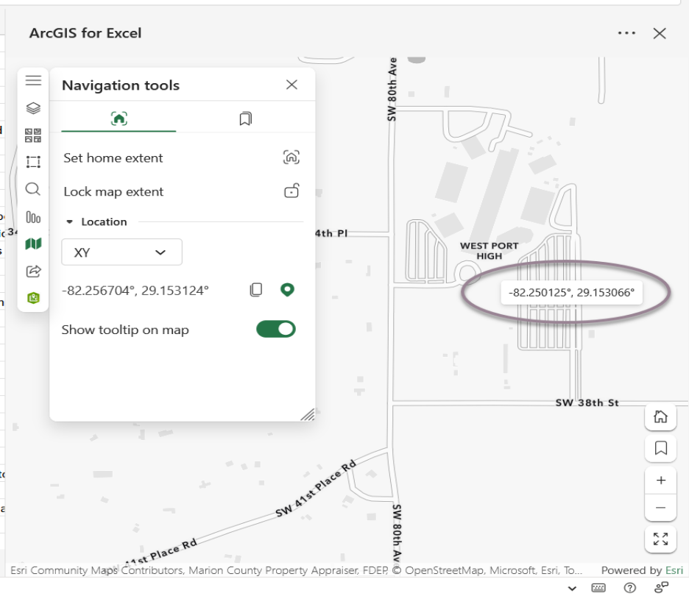Click the panel resize handle corner
The image size is (689, 596).
coord(308,414)
